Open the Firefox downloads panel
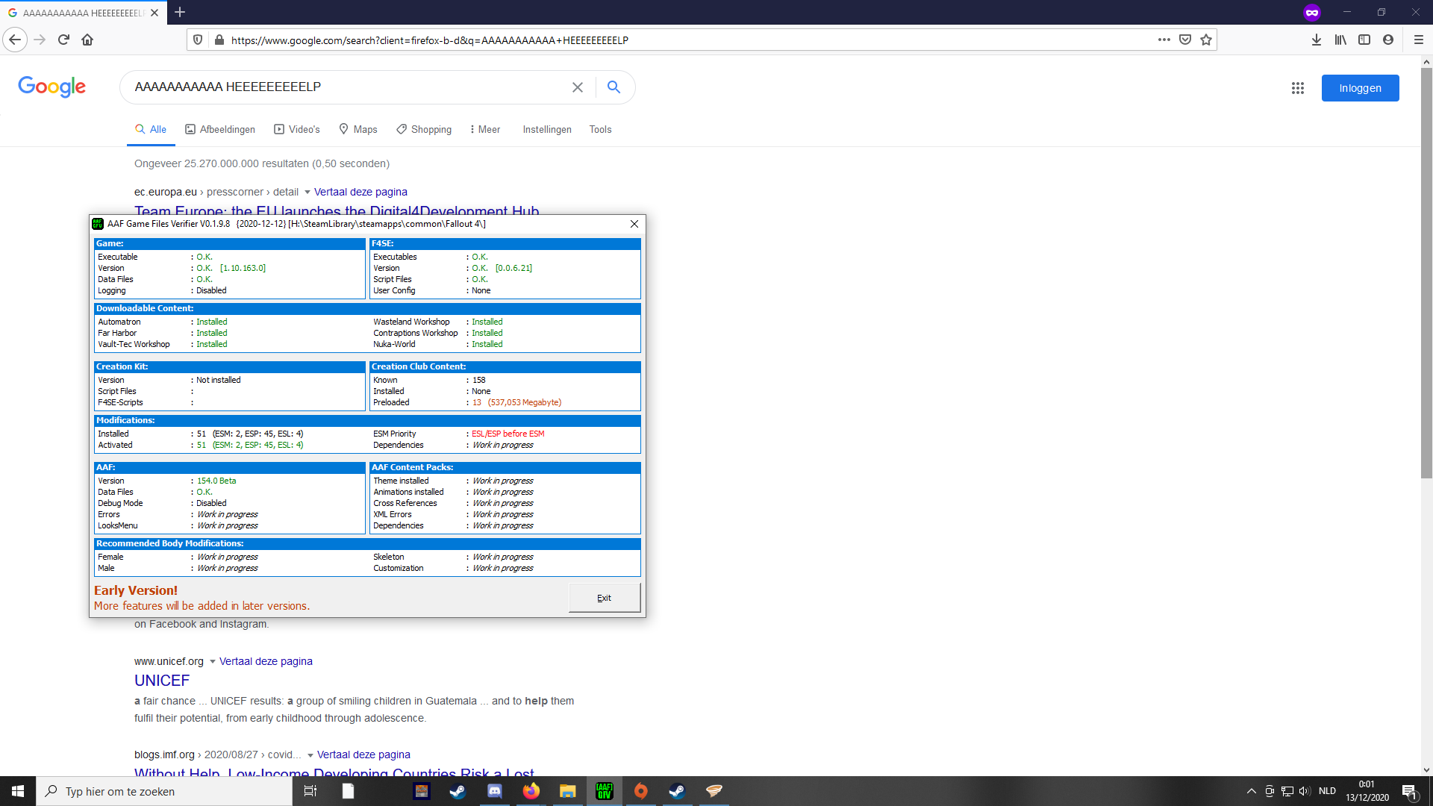Screen dimensions: 1433x806 (x=1317, y=40)
